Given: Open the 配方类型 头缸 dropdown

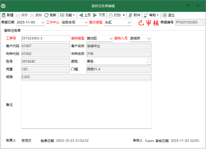Looking at the screenshot, I should click(129, 23).
